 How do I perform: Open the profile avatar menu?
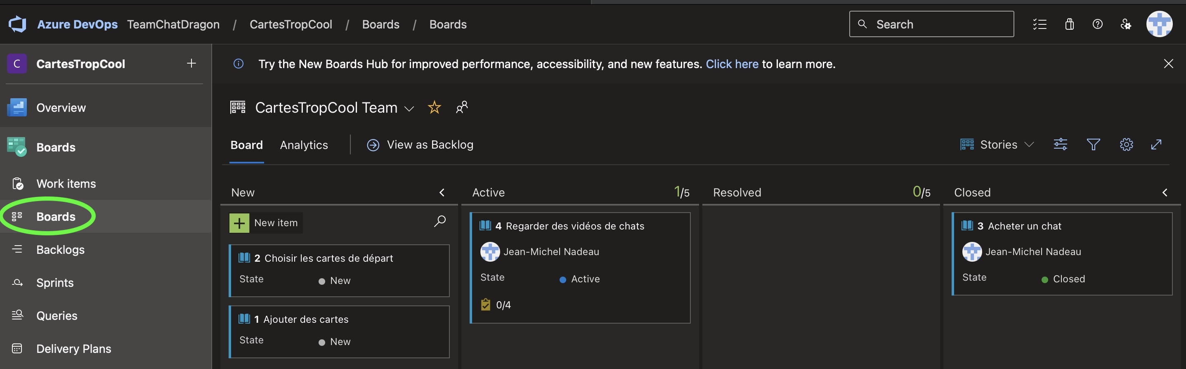click(1159, 24)
